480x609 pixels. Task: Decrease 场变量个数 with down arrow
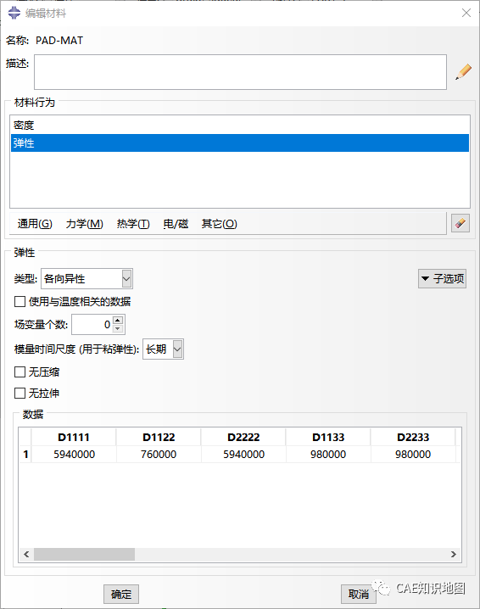point(118,329)
